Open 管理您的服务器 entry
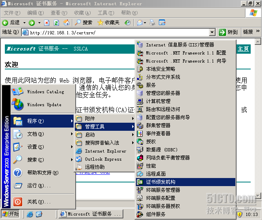 coord(186,93)
